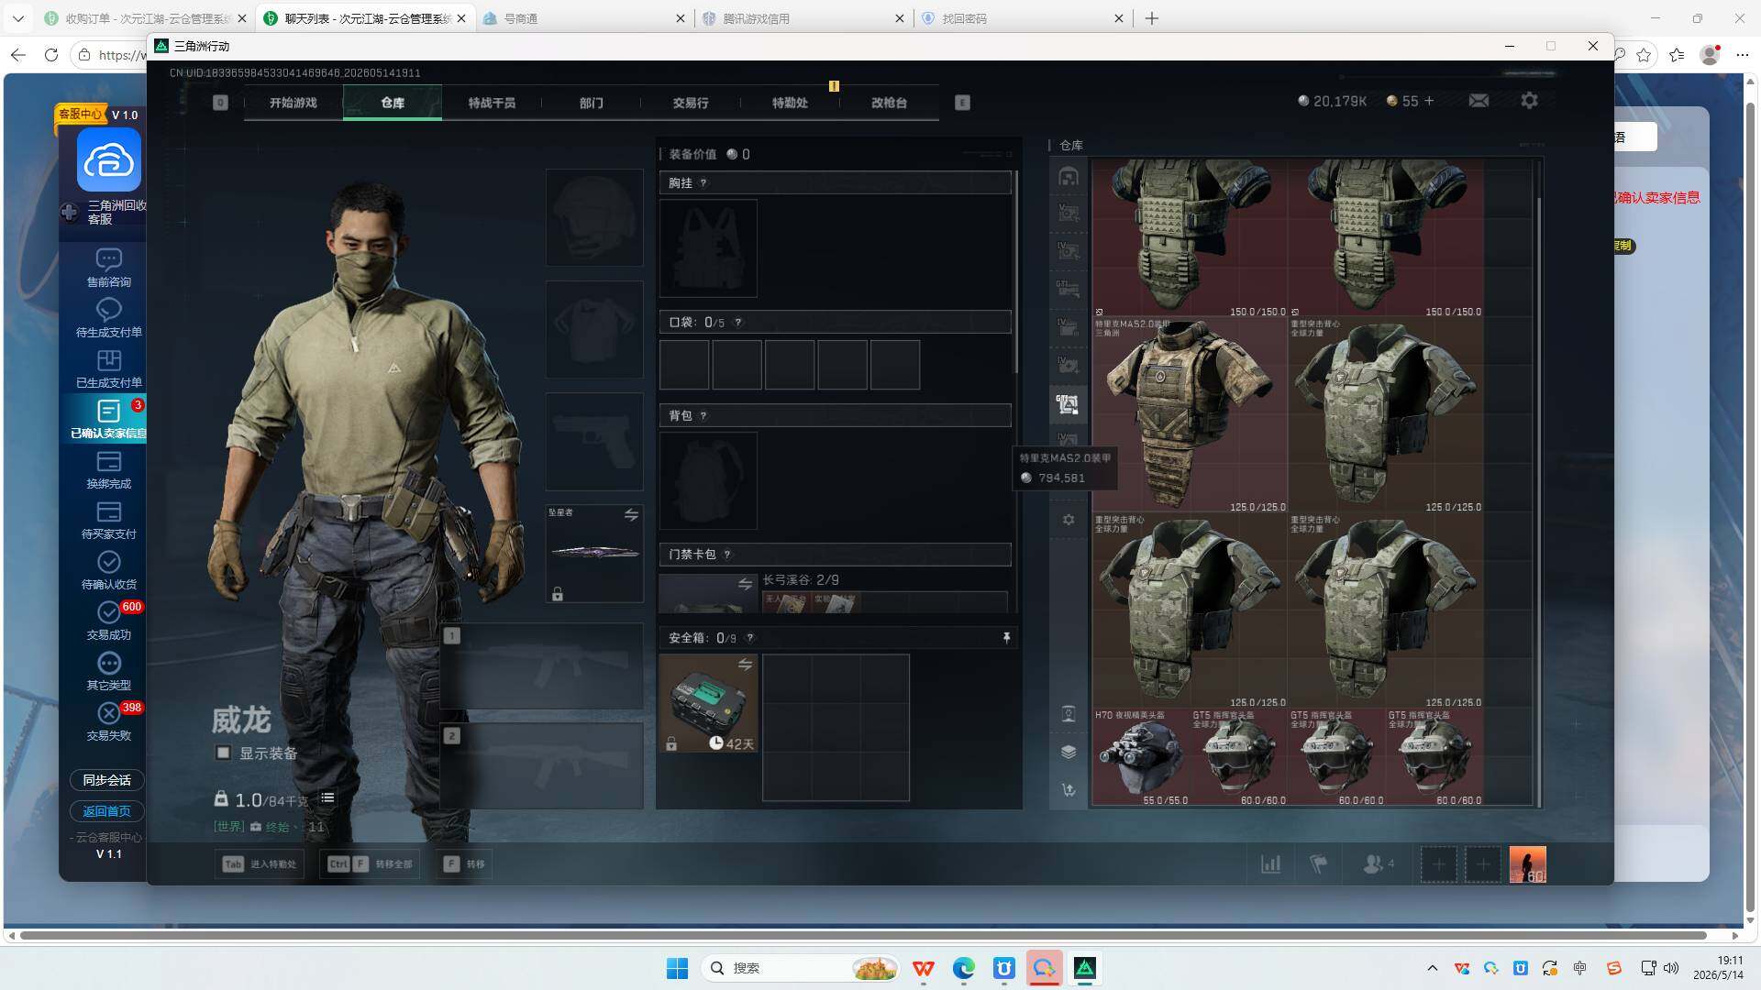Show hidden system tray icons

coord(1432,968)
